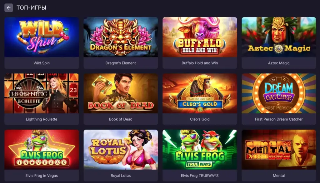Click the 'Buffalo Hold and Win' caption
This screenshot has width=320, height=183.
[x=200, y=63]
